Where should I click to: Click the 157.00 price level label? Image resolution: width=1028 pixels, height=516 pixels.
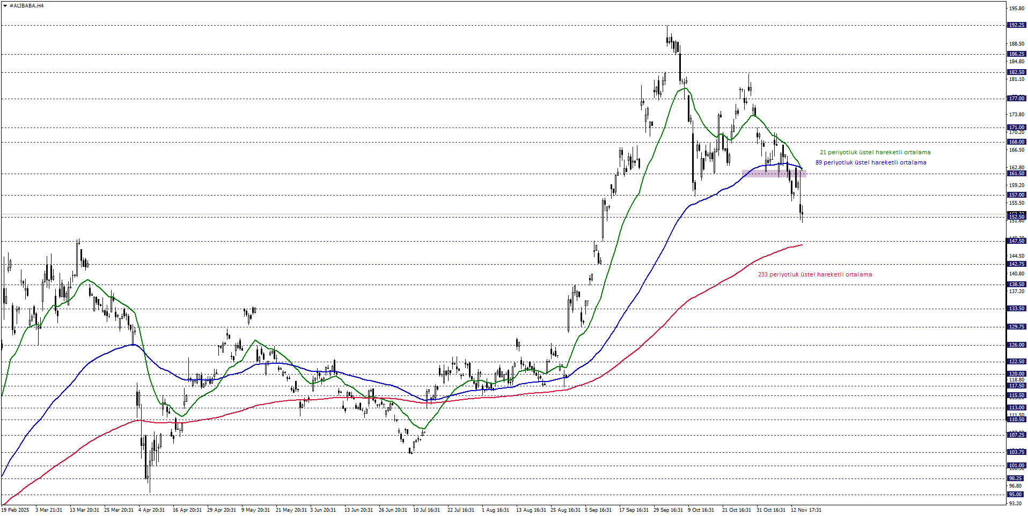[x=1016, y=195]
